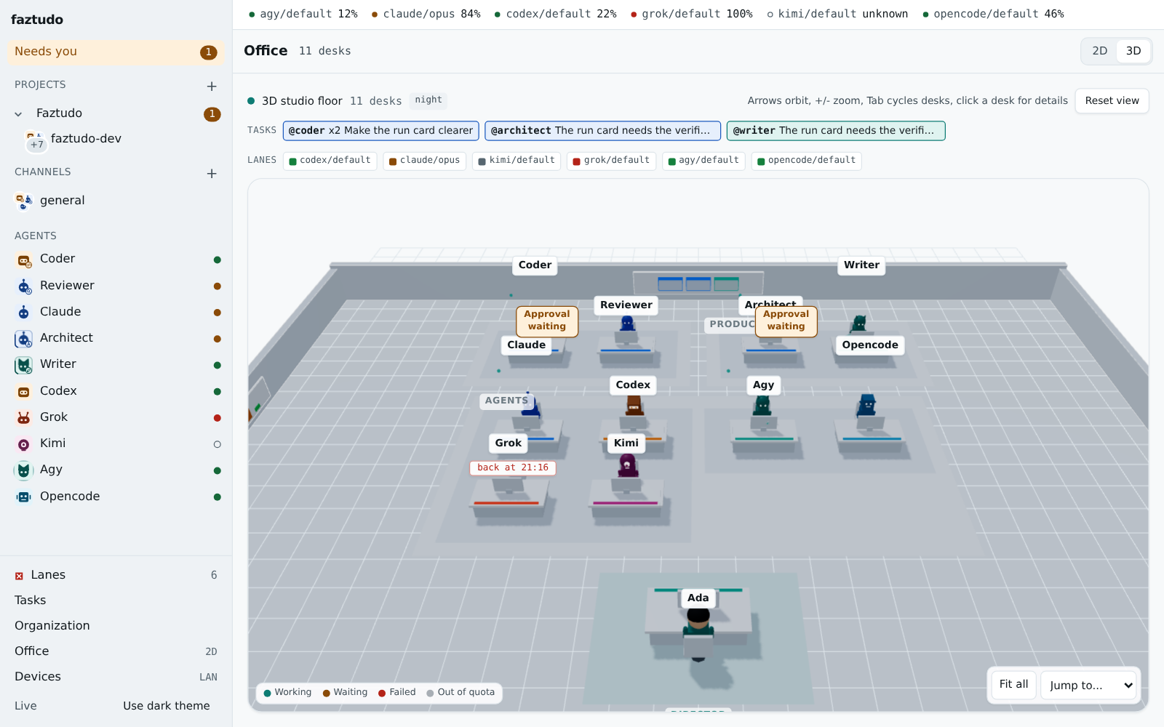Collapse the Faztudo project tree

(x=18, y=114)
